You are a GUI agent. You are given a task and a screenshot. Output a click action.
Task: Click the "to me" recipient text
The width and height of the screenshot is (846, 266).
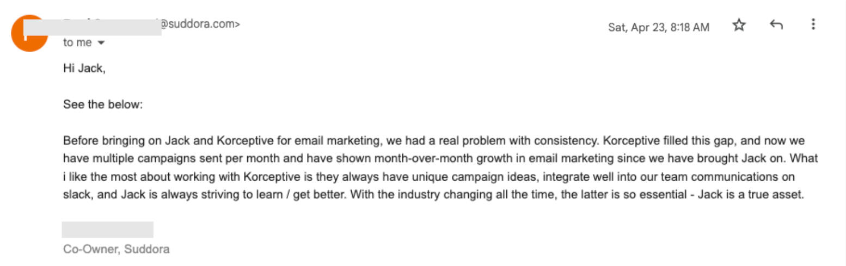coord(77,42)
